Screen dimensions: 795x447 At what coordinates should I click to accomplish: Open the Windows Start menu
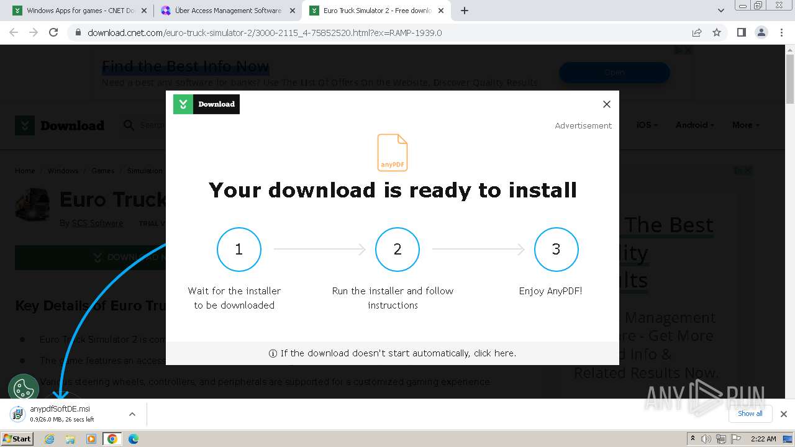(x=17, y=438)
